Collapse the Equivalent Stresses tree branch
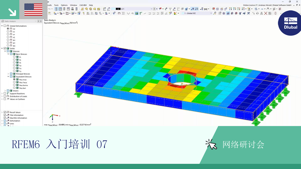 [8, 77]
